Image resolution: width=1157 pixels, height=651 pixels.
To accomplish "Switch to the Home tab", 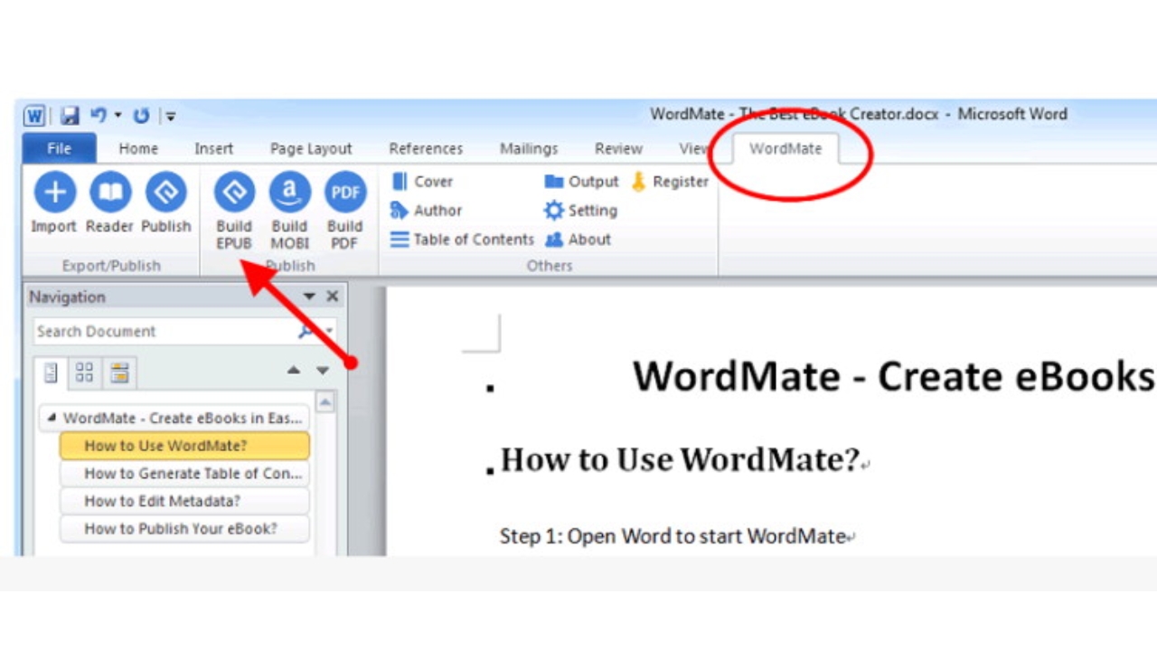I will [138, 149].
